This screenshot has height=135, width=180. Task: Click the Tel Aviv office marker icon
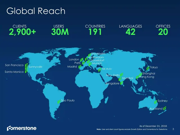click(x=100, y=70)
